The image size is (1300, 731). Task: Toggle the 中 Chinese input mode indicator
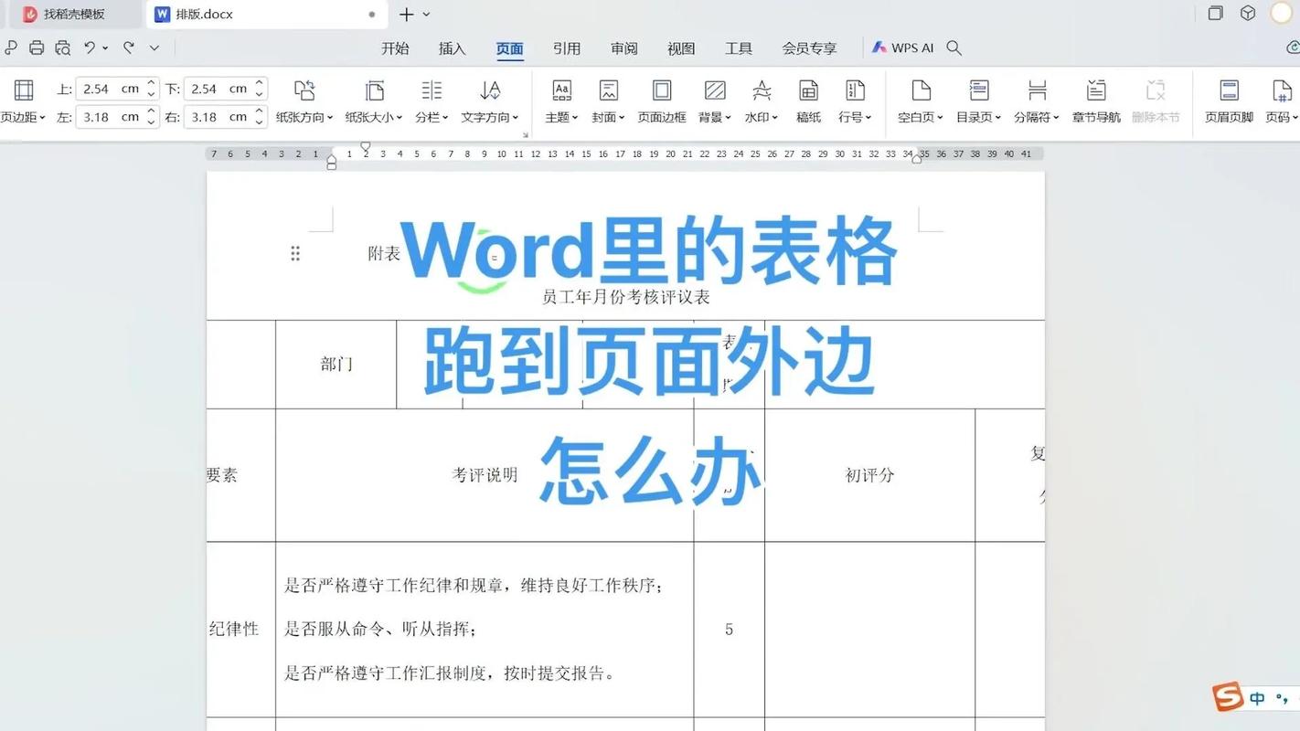click(x=1258, y=699)
